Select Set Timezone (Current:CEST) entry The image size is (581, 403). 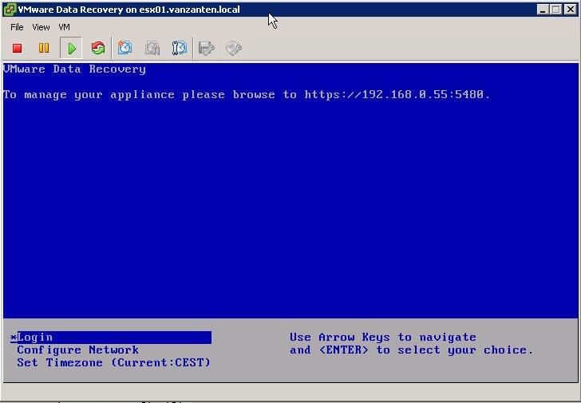tap(113, 363)
